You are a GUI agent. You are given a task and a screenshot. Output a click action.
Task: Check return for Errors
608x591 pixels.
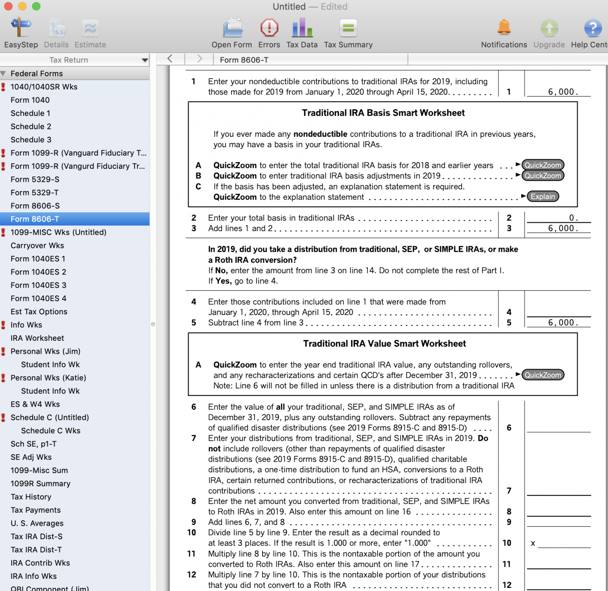269,32
